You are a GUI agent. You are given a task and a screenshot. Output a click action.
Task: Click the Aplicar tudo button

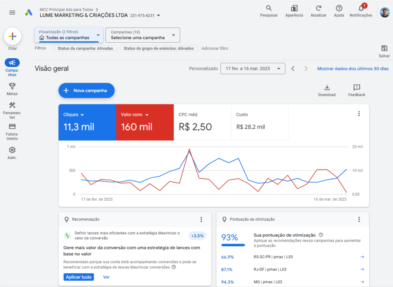click(78, 277)
